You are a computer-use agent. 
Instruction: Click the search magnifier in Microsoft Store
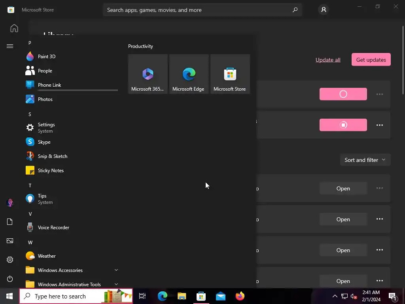point(295,10)
